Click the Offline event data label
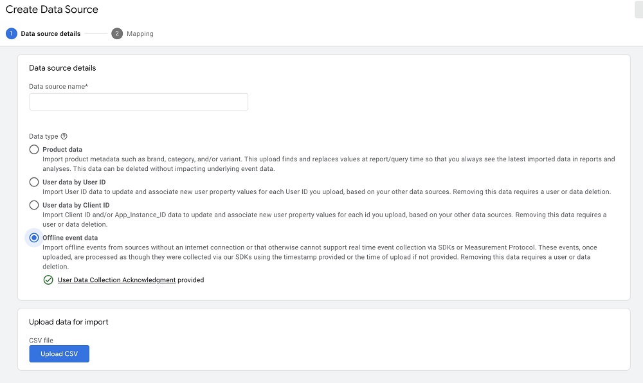Viewport: 643px width, 383px height. 70,238
